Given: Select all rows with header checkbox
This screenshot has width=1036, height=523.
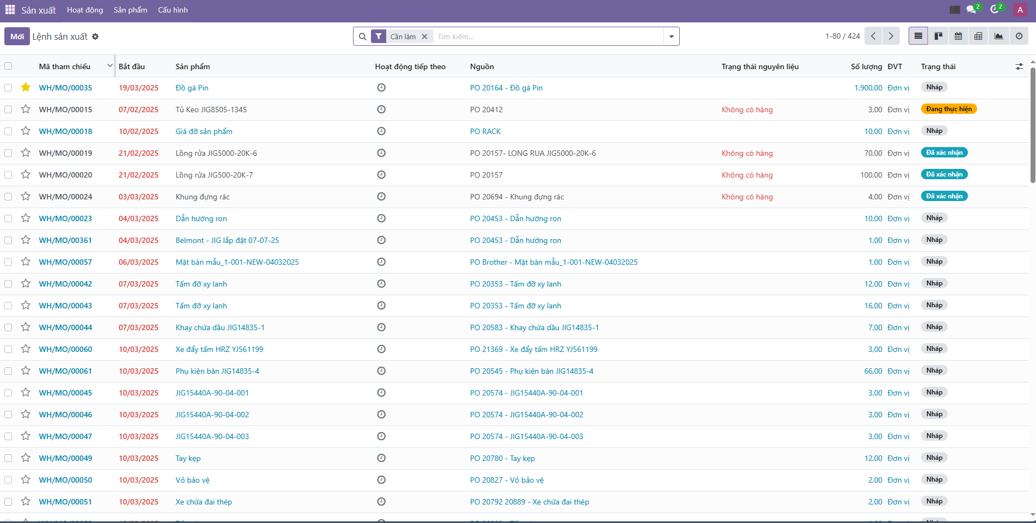Looking at the screenshot, I should coord(8,66).
